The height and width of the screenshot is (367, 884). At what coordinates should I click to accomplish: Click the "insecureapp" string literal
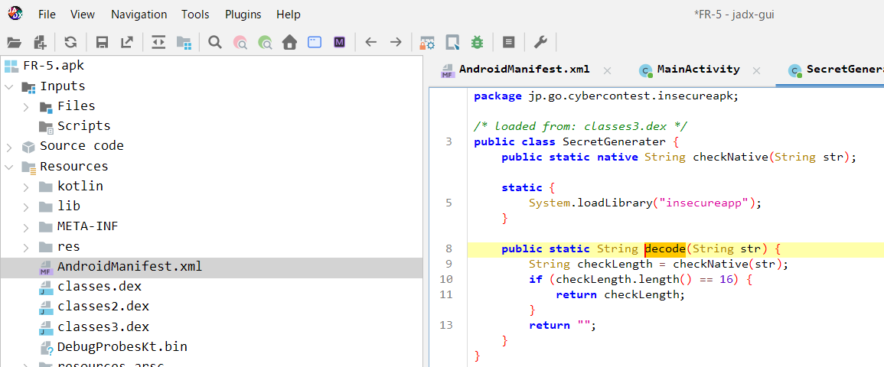pyautogui.click(x=704, y=203)
